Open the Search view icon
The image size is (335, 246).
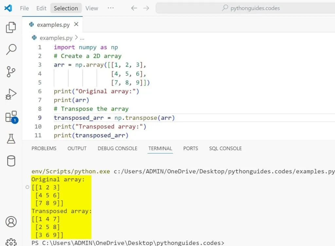[11, 50]
